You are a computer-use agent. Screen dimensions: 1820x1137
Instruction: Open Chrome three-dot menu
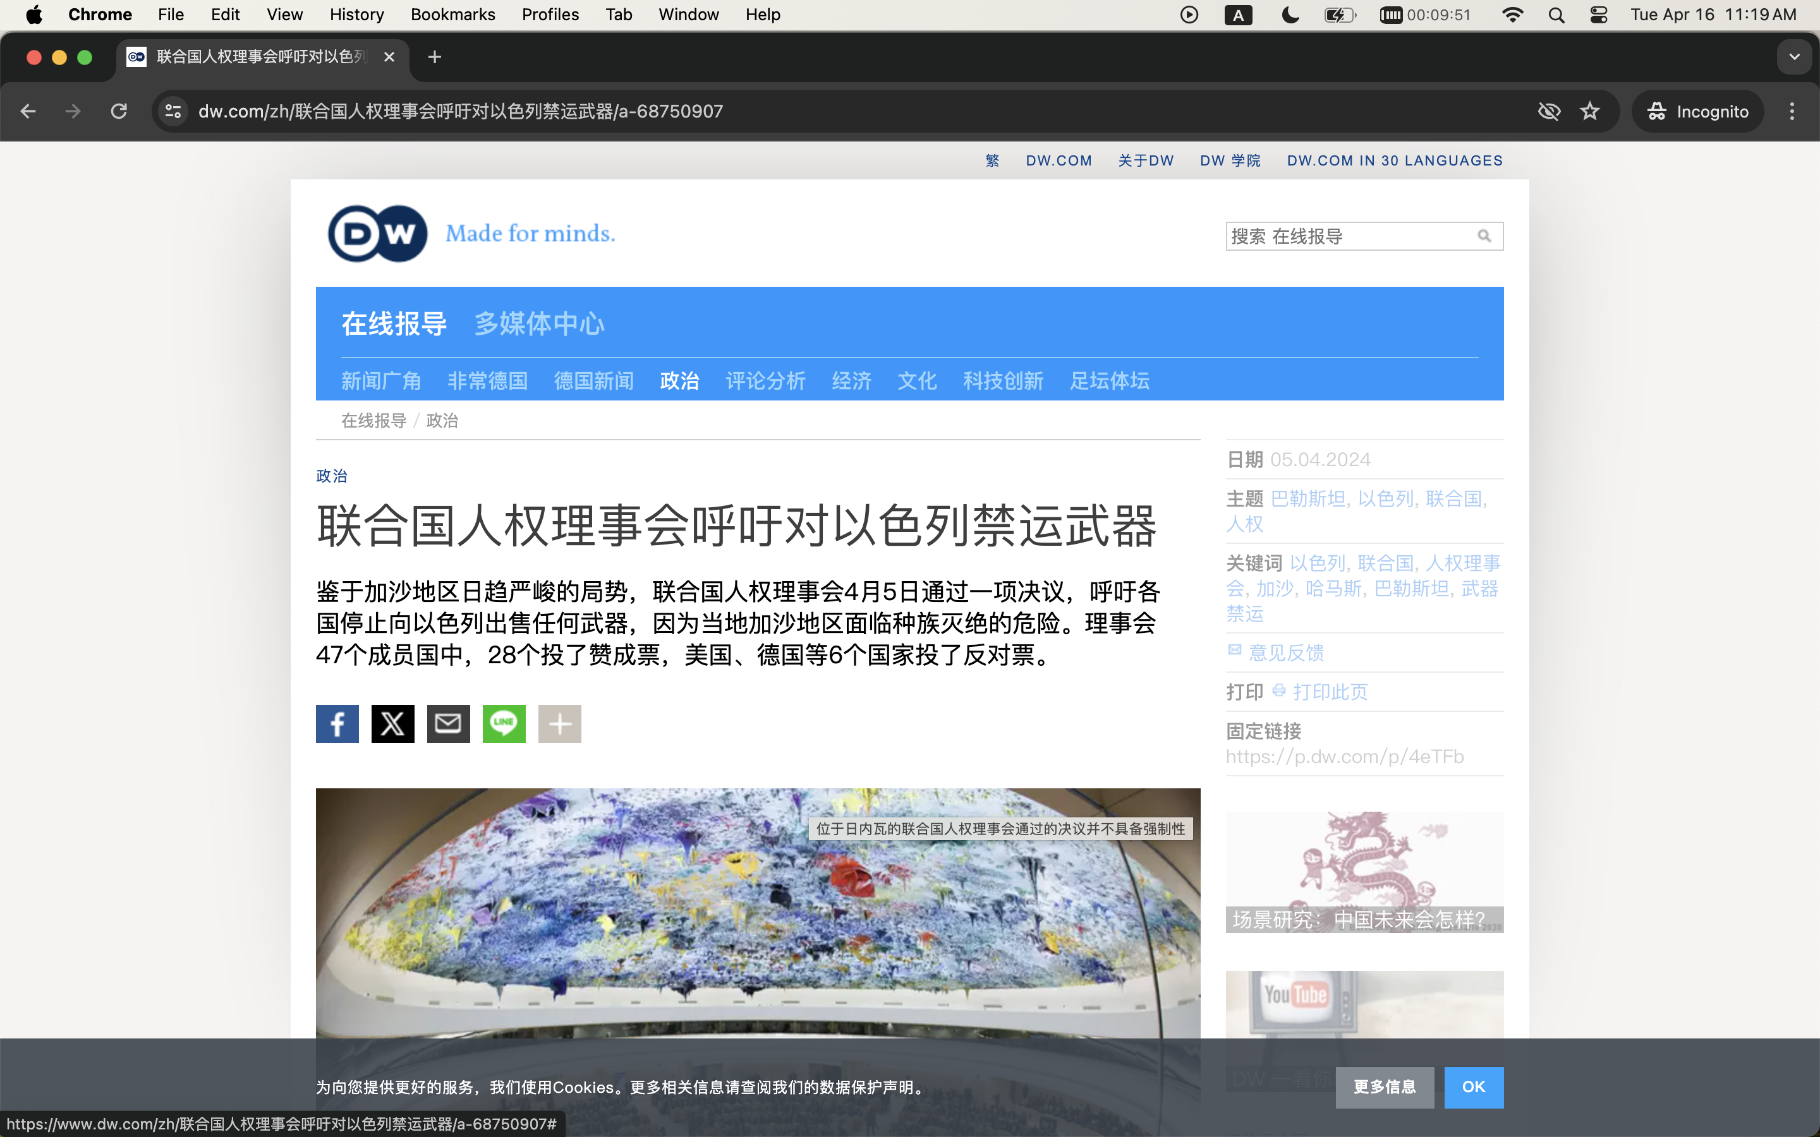click(1792, 111)
